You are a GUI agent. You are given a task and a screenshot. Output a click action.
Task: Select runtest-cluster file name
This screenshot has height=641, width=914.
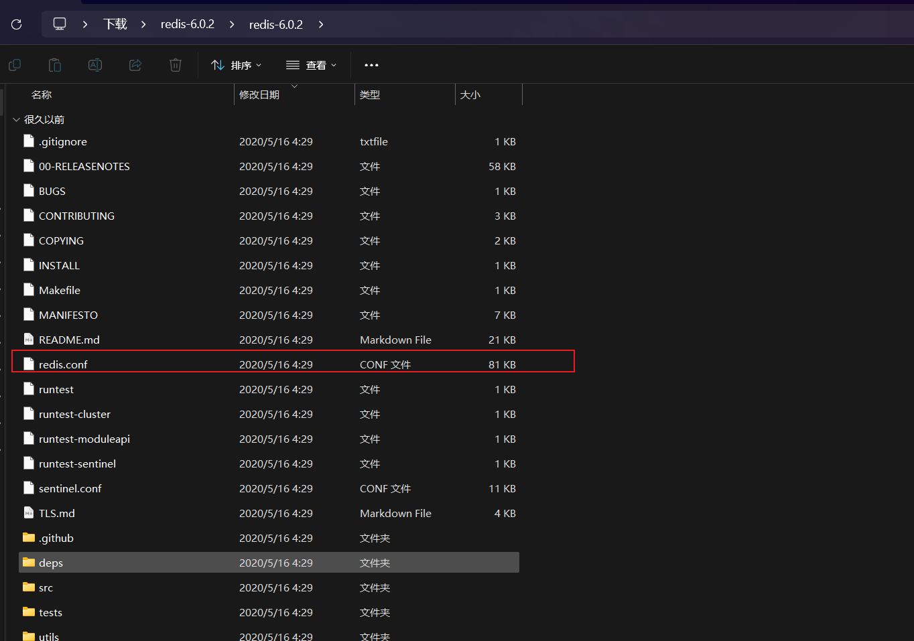(x=74, y=414)
